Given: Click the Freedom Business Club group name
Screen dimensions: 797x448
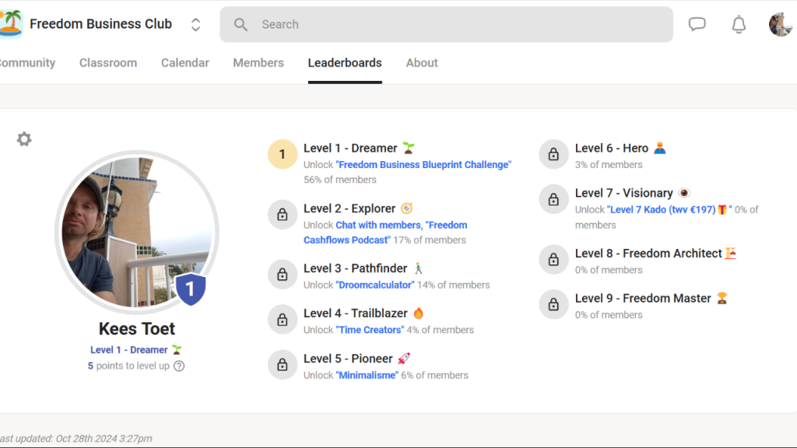Looking at the screenshot, I should click(100, 24).
